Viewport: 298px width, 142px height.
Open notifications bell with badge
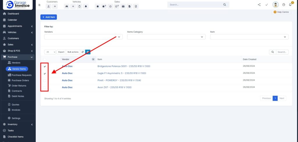point(290,4)
